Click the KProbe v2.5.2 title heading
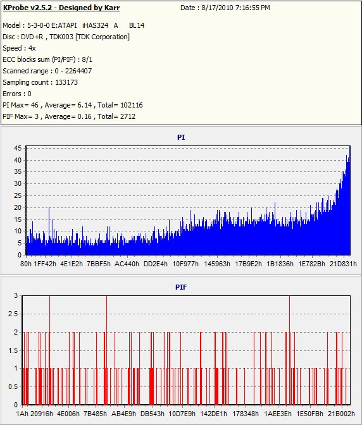The width and height of the screenshot is (362, 425). [x=61, y=8]
